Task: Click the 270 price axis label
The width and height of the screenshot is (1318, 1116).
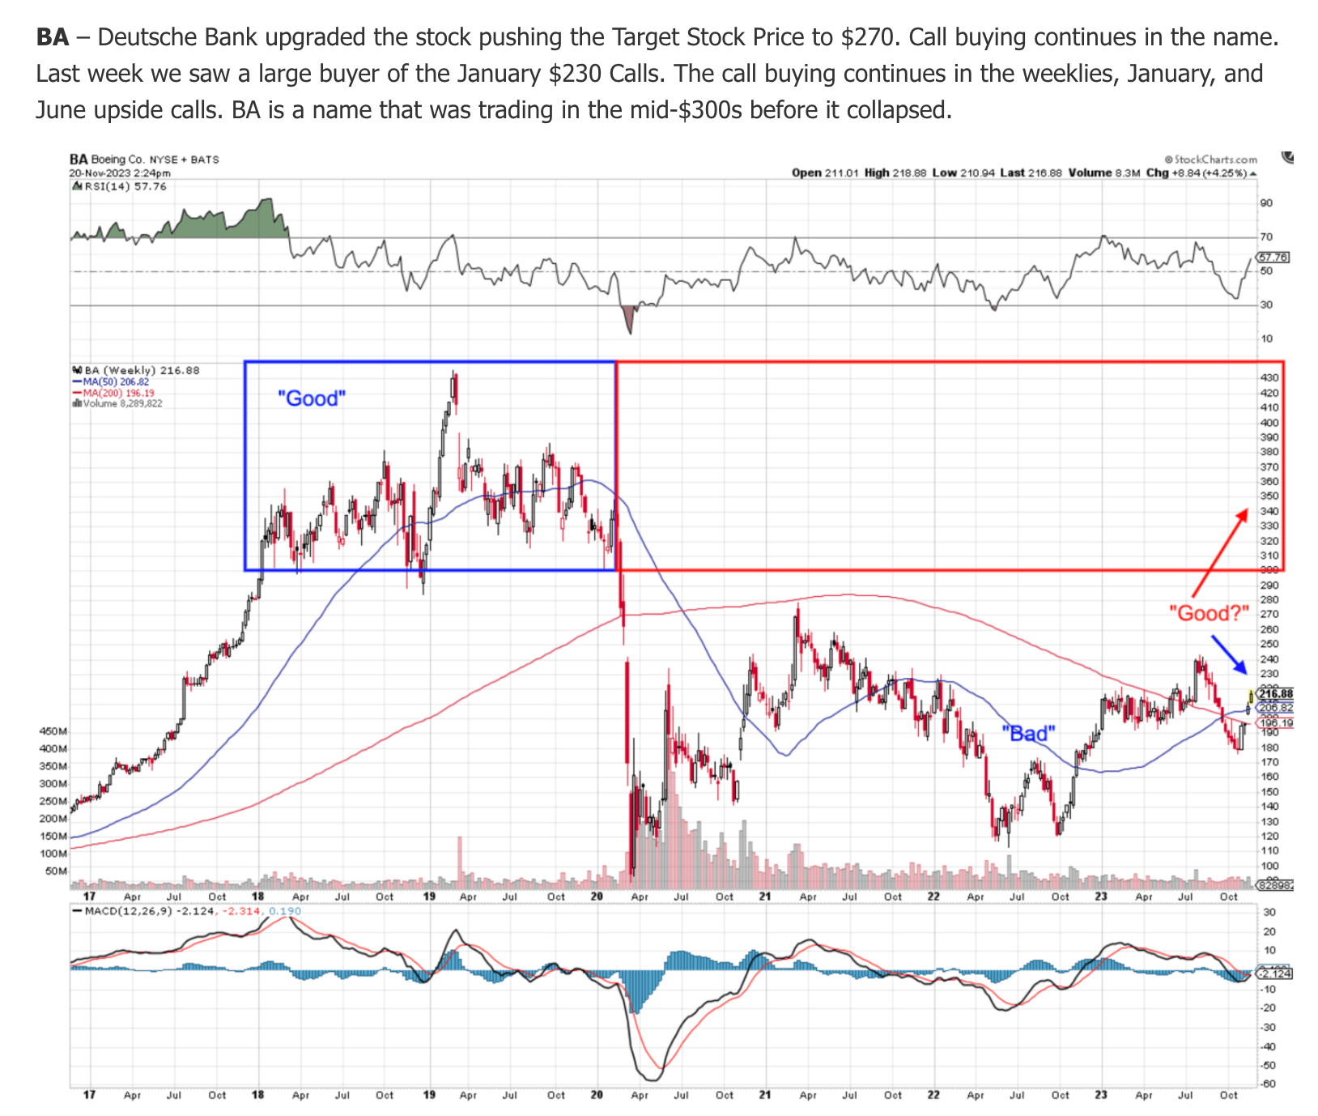Action: click(x=1269, y=615)
